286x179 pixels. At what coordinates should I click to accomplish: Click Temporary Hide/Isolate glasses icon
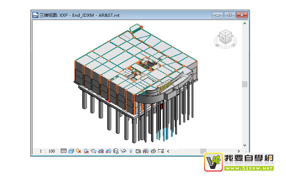click(124, 151)
